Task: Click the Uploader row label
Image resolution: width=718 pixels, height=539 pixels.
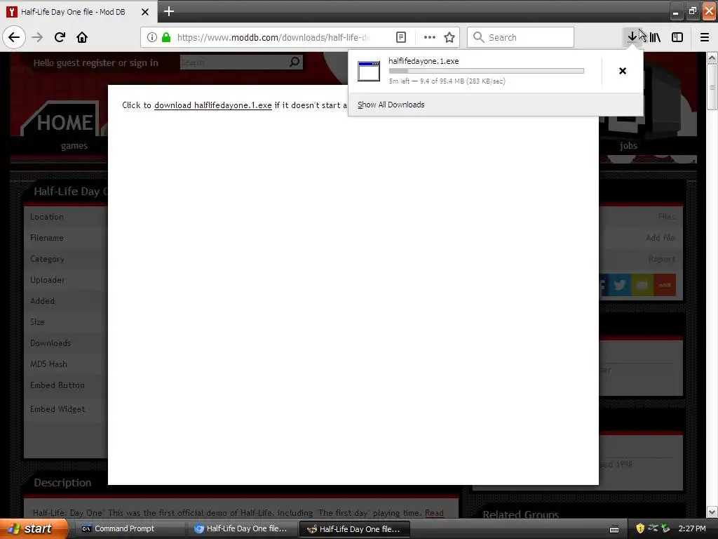Action: point(47,279)
